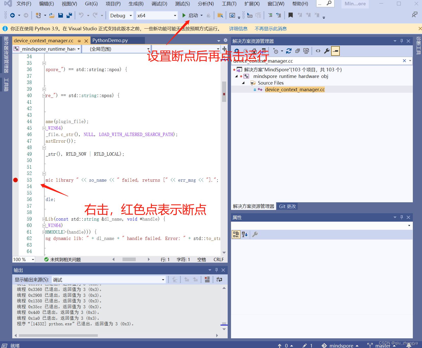Toggle bookmark on current line icon
The height and width of the screenshot is (348, 422).
pyautogui.click(x=290, y=15)
